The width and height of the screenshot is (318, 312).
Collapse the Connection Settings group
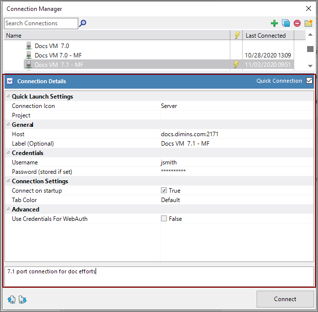(x=8, y=180)
